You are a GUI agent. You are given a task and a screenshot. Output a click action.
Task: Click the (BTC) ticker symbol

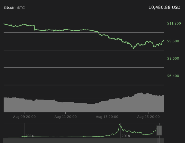pos(21,8)
